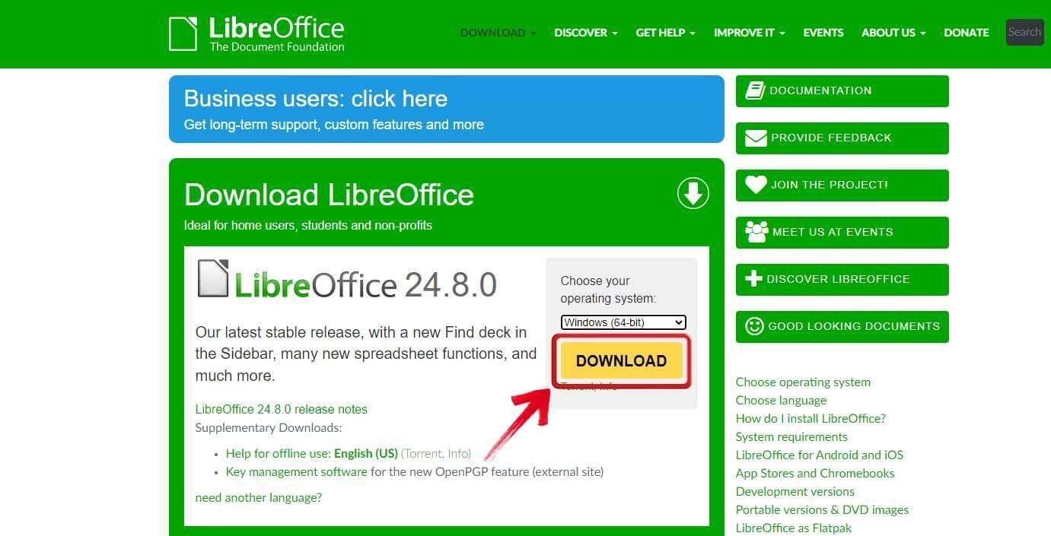Open the operating system dropdown
Screen dimensions: 1051x536
pyautogui.click(x=623, y=322)
